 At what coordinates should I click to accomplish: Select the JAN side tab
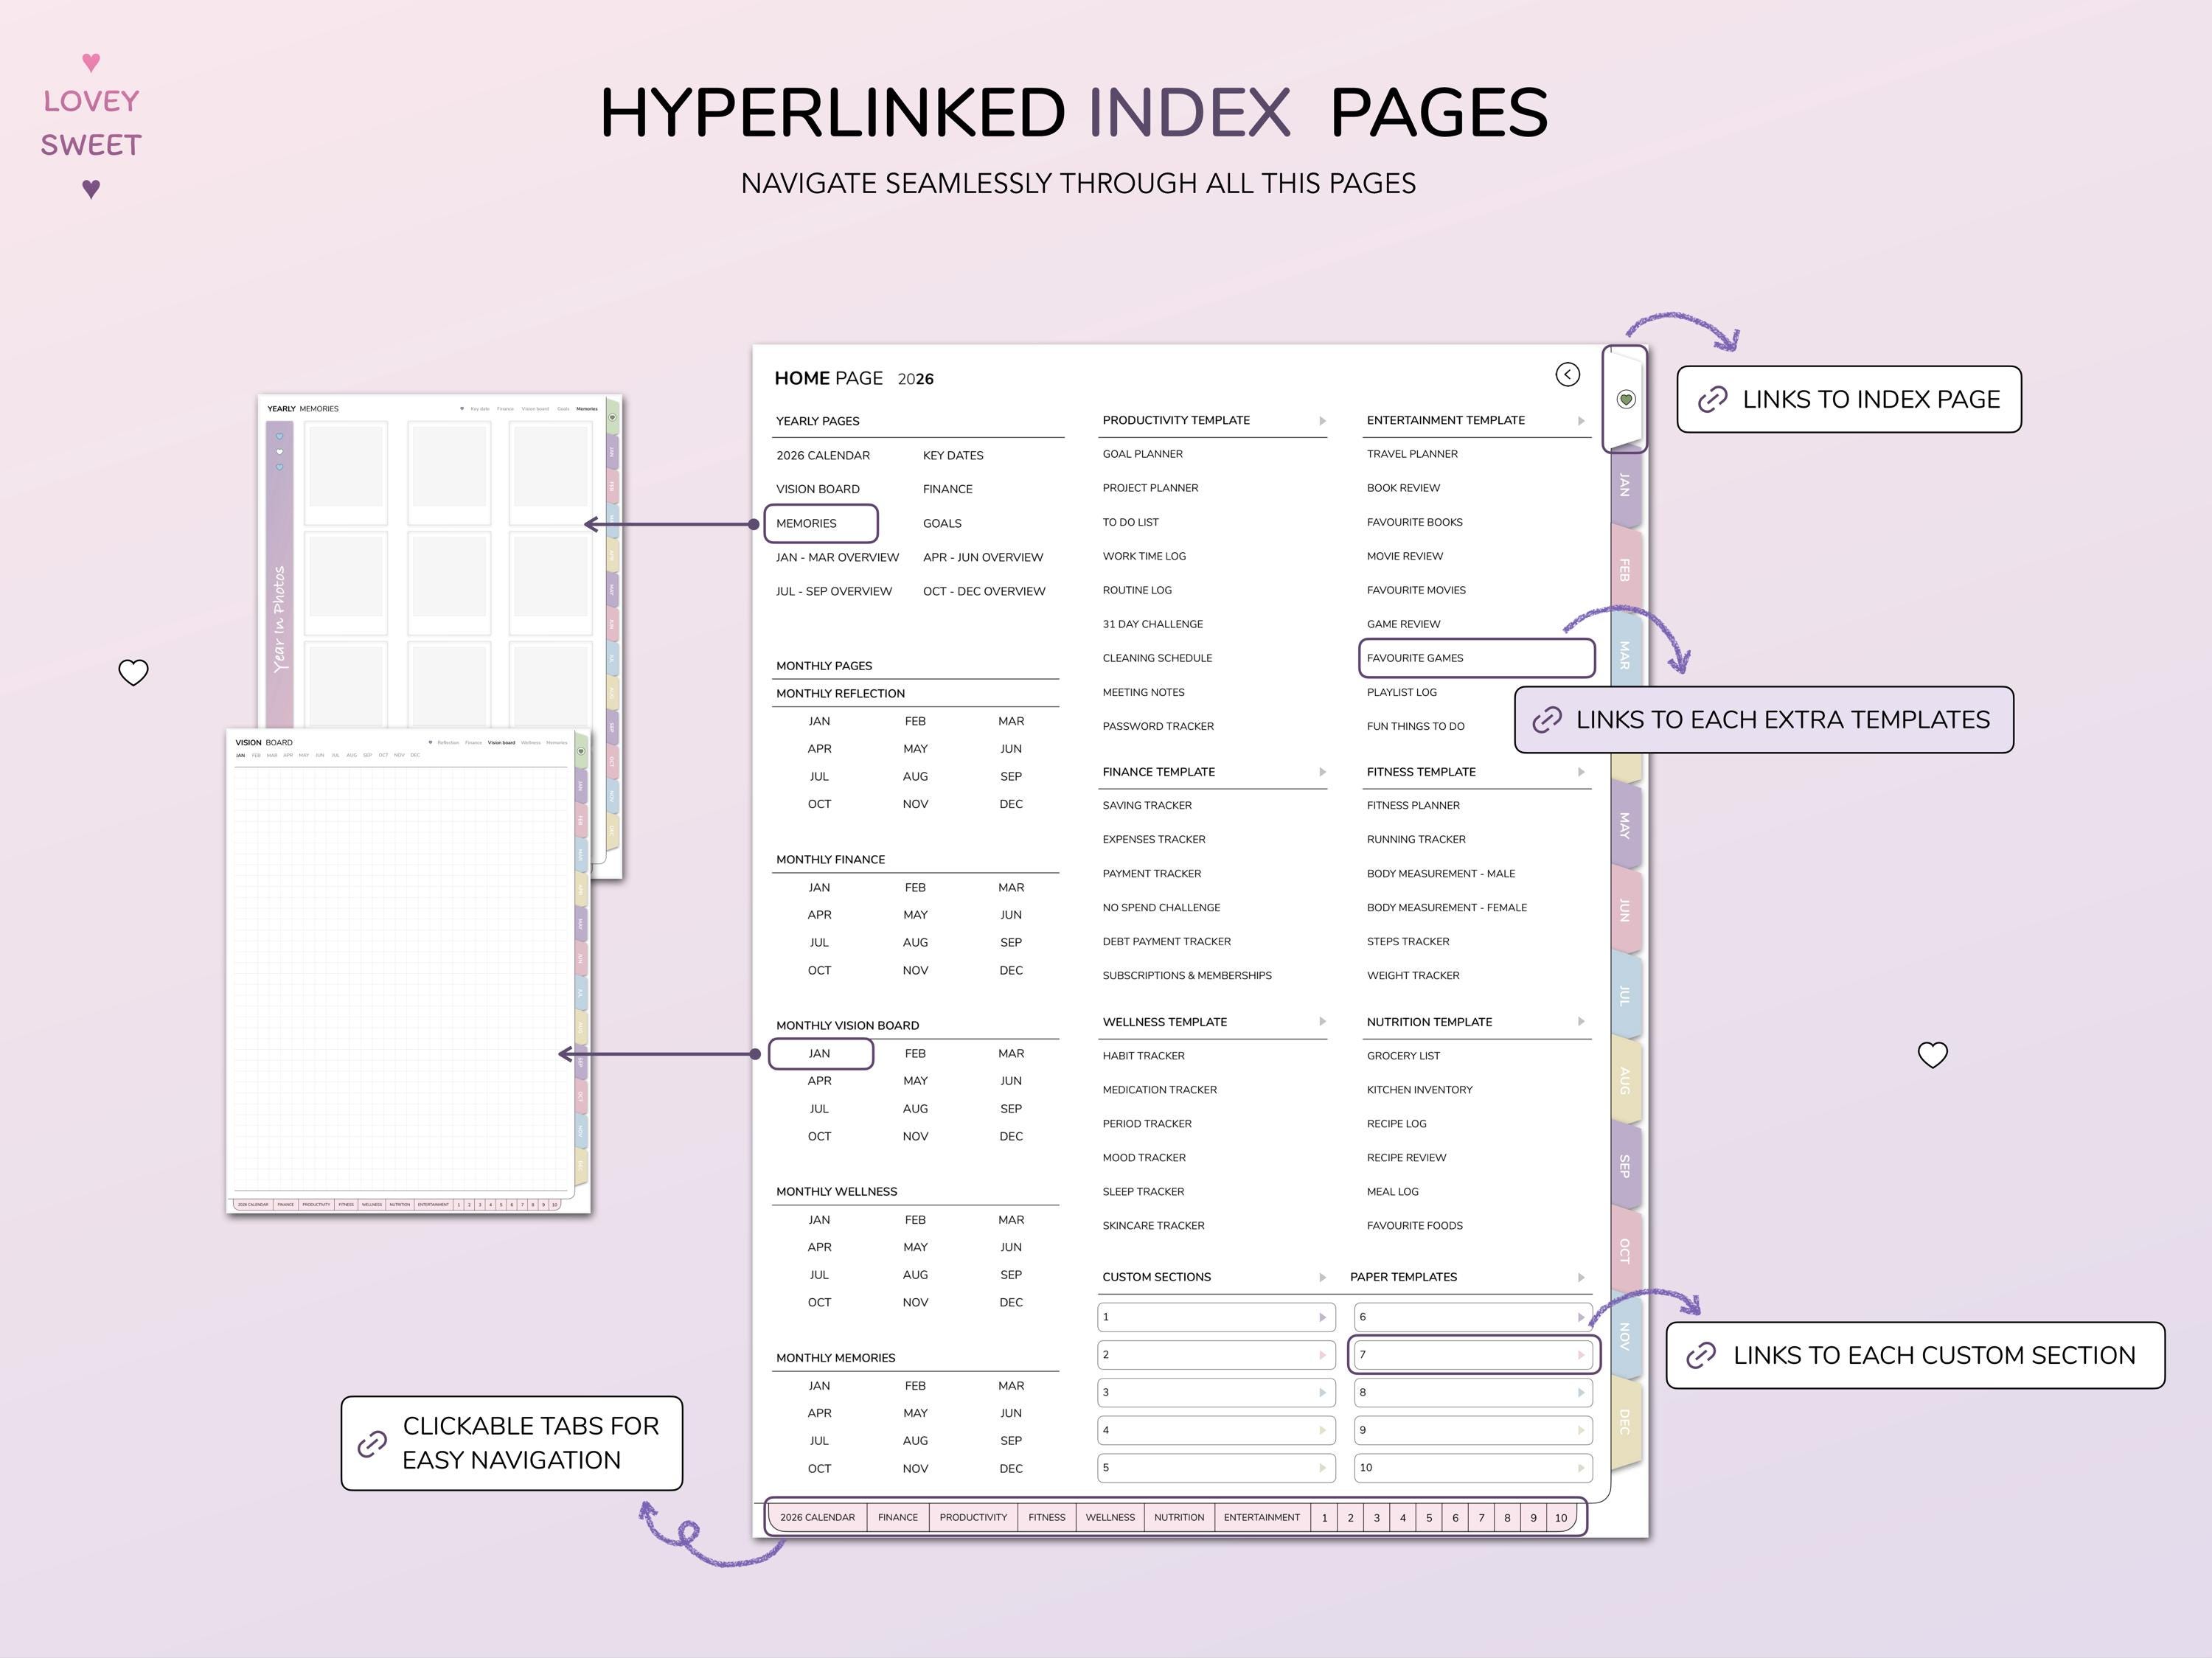[x=1625, y=486]
